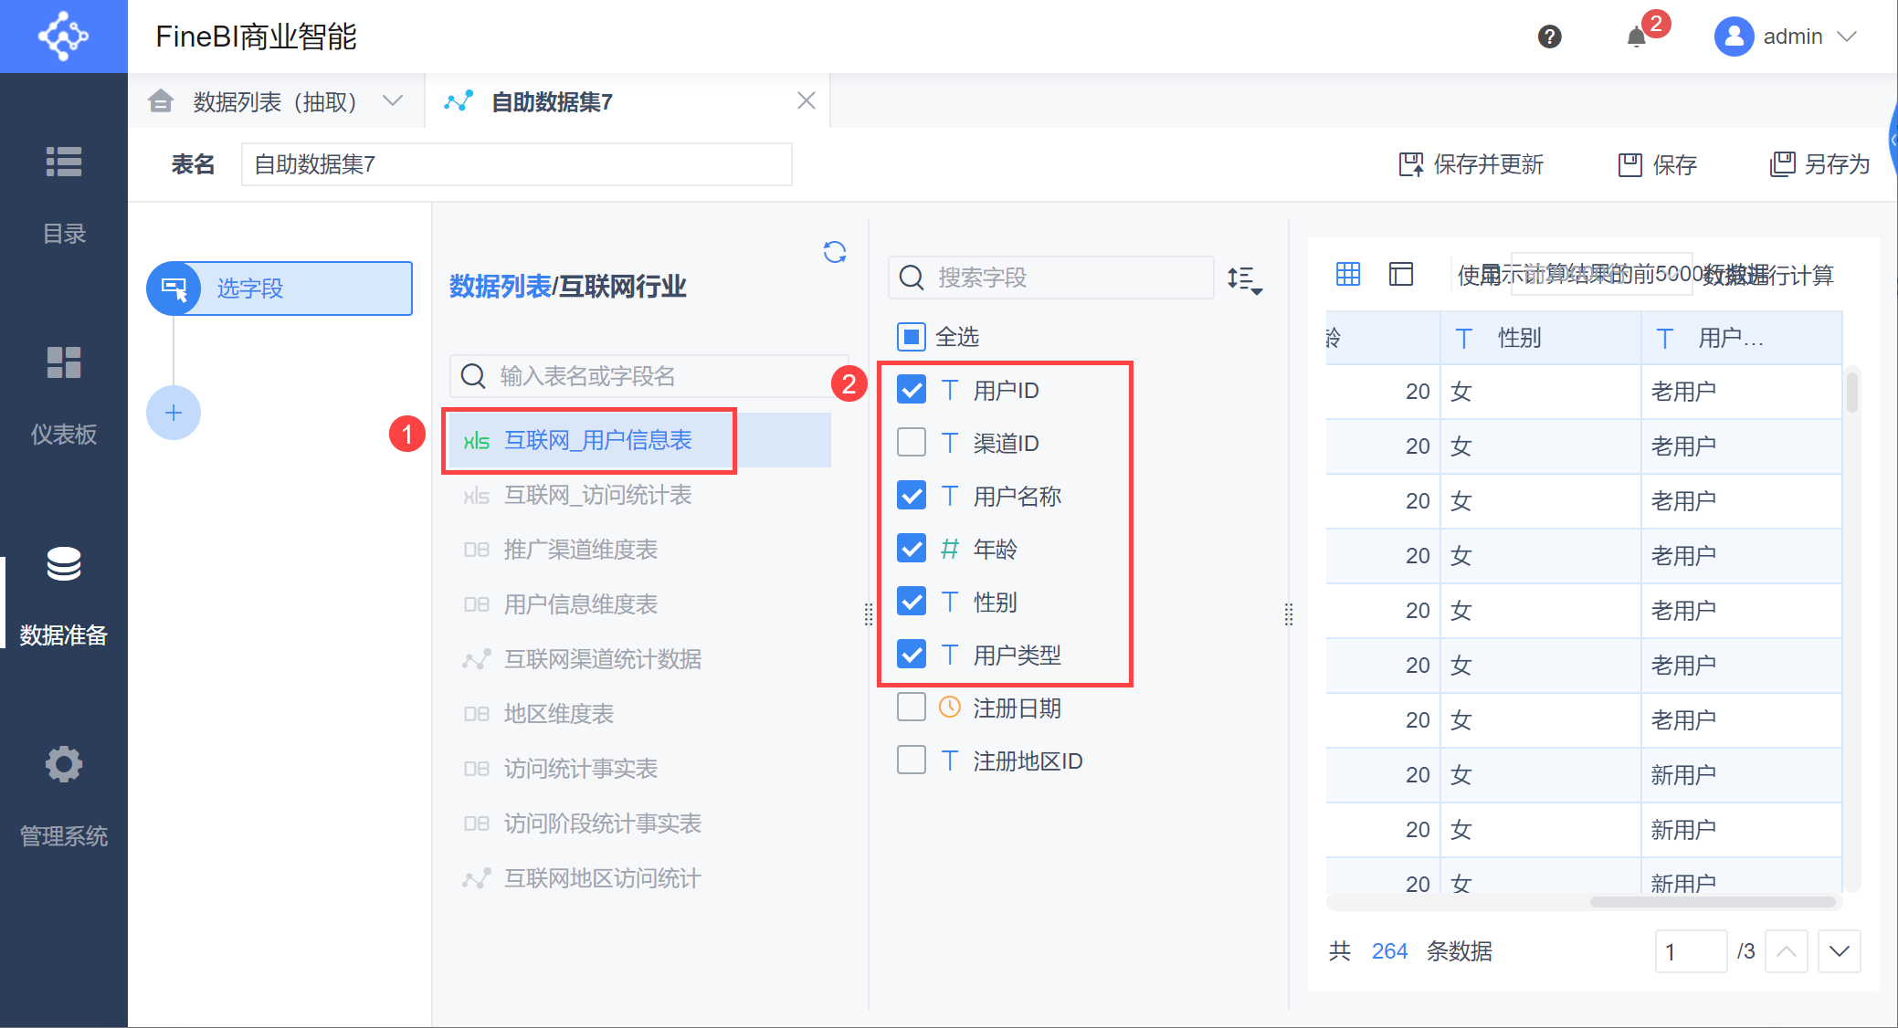This screenshot has width=1898, height=1028.
Task: Switch to table structure view icon
Action: click(1400, 274)
